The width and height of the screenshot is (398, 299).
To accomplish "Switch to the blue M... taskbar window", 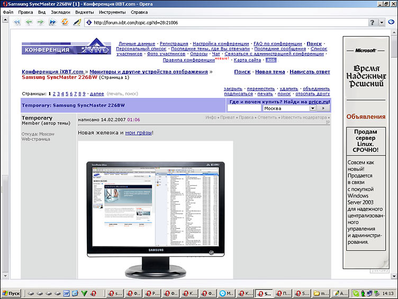I will pyautogui.click(x=227, y=293).
